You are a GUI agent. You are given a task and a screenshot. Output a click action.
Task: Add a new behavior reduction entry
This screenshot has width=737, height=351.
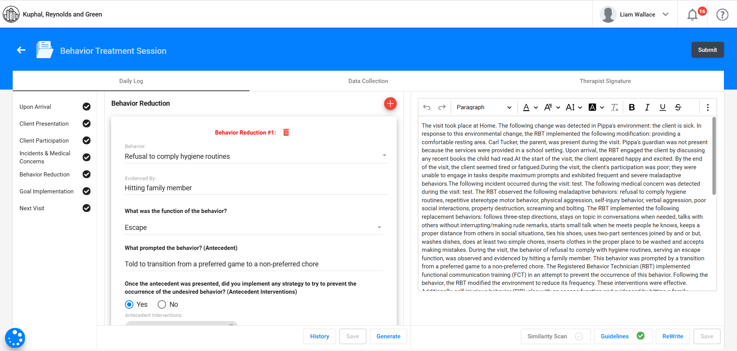coord(390,103)
